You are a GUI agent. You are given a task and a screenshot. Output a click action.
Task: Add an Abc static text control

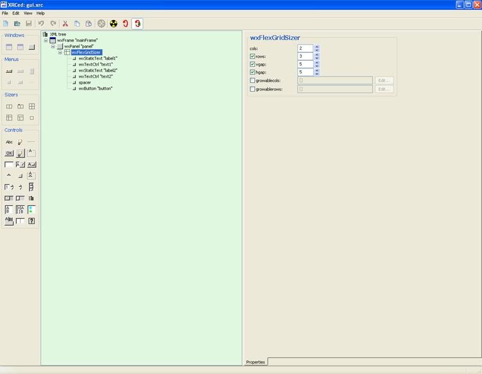9,142
